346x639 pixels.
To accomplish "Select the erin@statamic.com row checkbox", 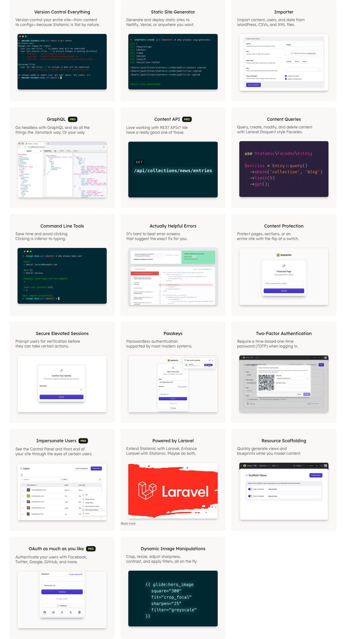I will [x=23, y=496].
